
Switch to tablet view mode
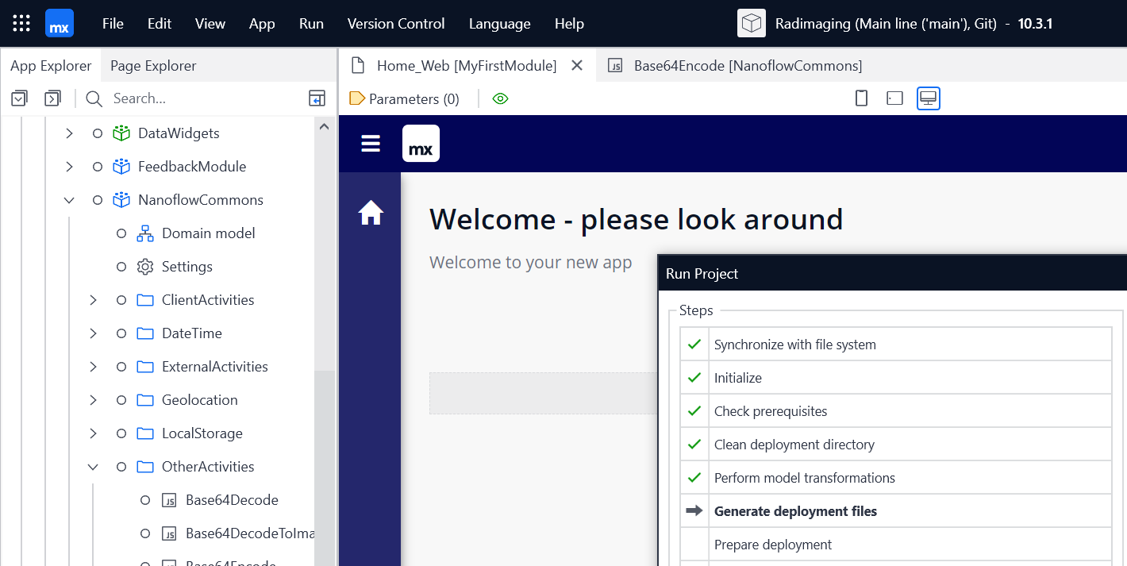point(894,98)
